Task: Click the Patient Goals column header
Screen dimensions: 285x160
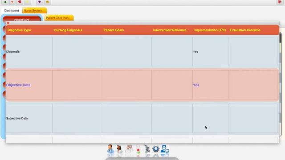Action: 114,30
